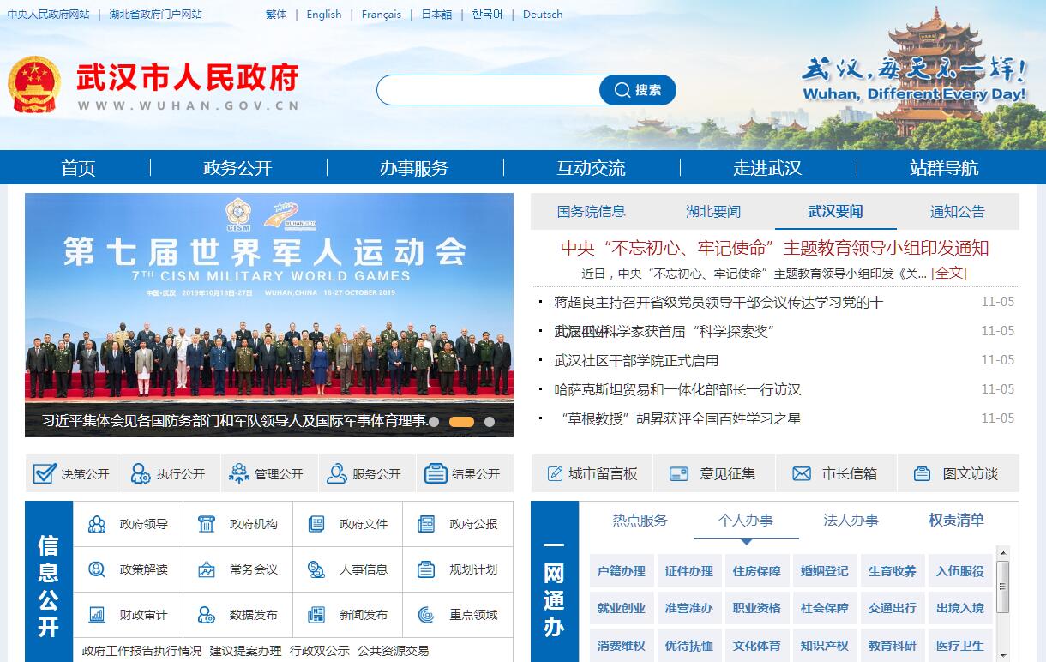Select the 权责清单 tab
Viewport: 1046px width, 662px height.
pos(957,520)
